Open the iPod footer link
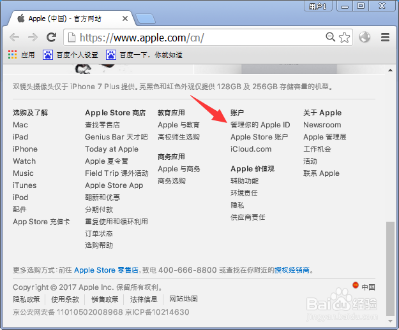This screenshot has height=330, width=399. 20,197
